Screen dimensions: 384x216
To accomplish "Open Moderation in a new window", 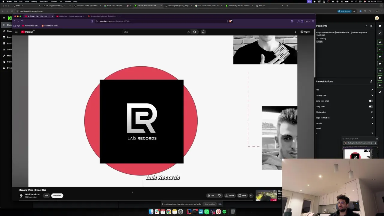I will pyautogui.click(x=372, y=112).
